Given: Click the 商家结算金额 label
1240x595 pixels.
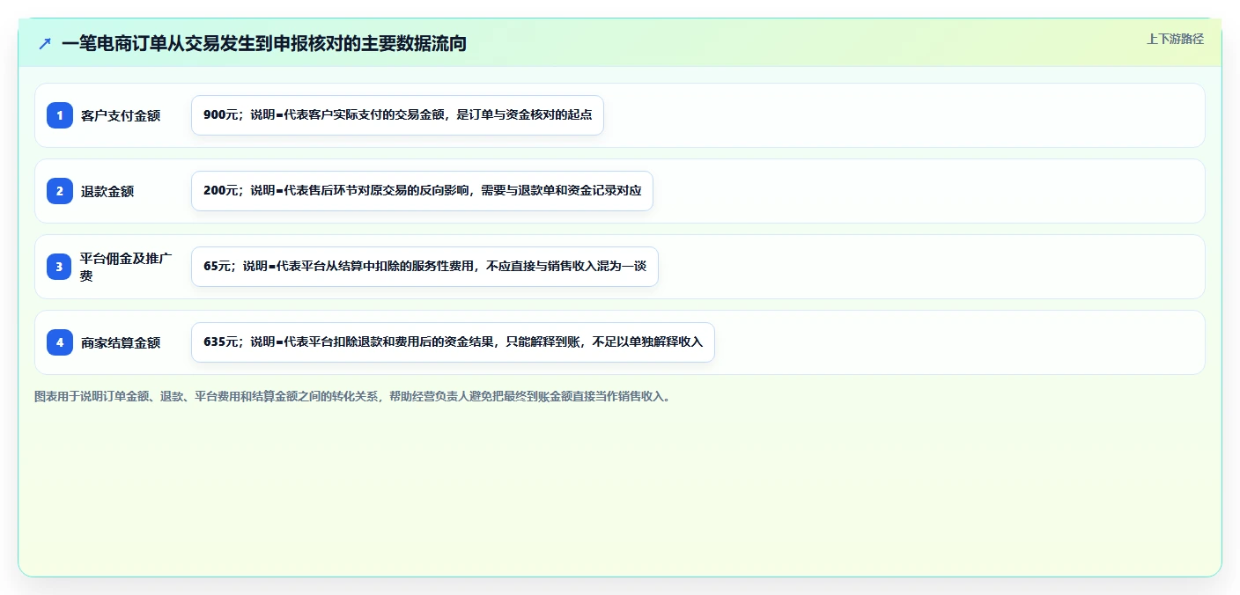Looking at the screenshot, I should [x=121, y=342].
